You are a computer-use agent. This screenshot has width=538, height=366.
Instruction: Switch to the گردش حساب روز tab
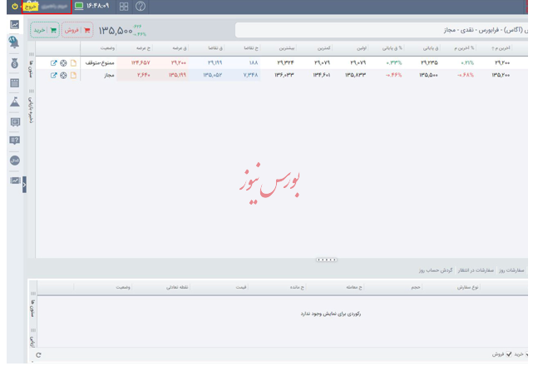(x=436, y=270)
